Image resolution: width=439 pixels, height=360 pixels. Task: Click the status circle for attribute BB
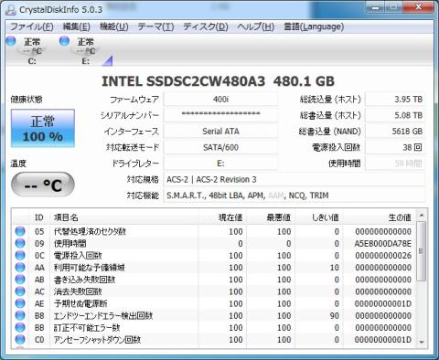pyautogui.click(x=20, y=327)
